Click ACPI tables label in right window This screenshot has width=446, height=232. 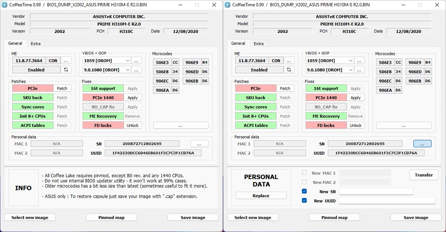pyautogui.click(x=256, y=125)
